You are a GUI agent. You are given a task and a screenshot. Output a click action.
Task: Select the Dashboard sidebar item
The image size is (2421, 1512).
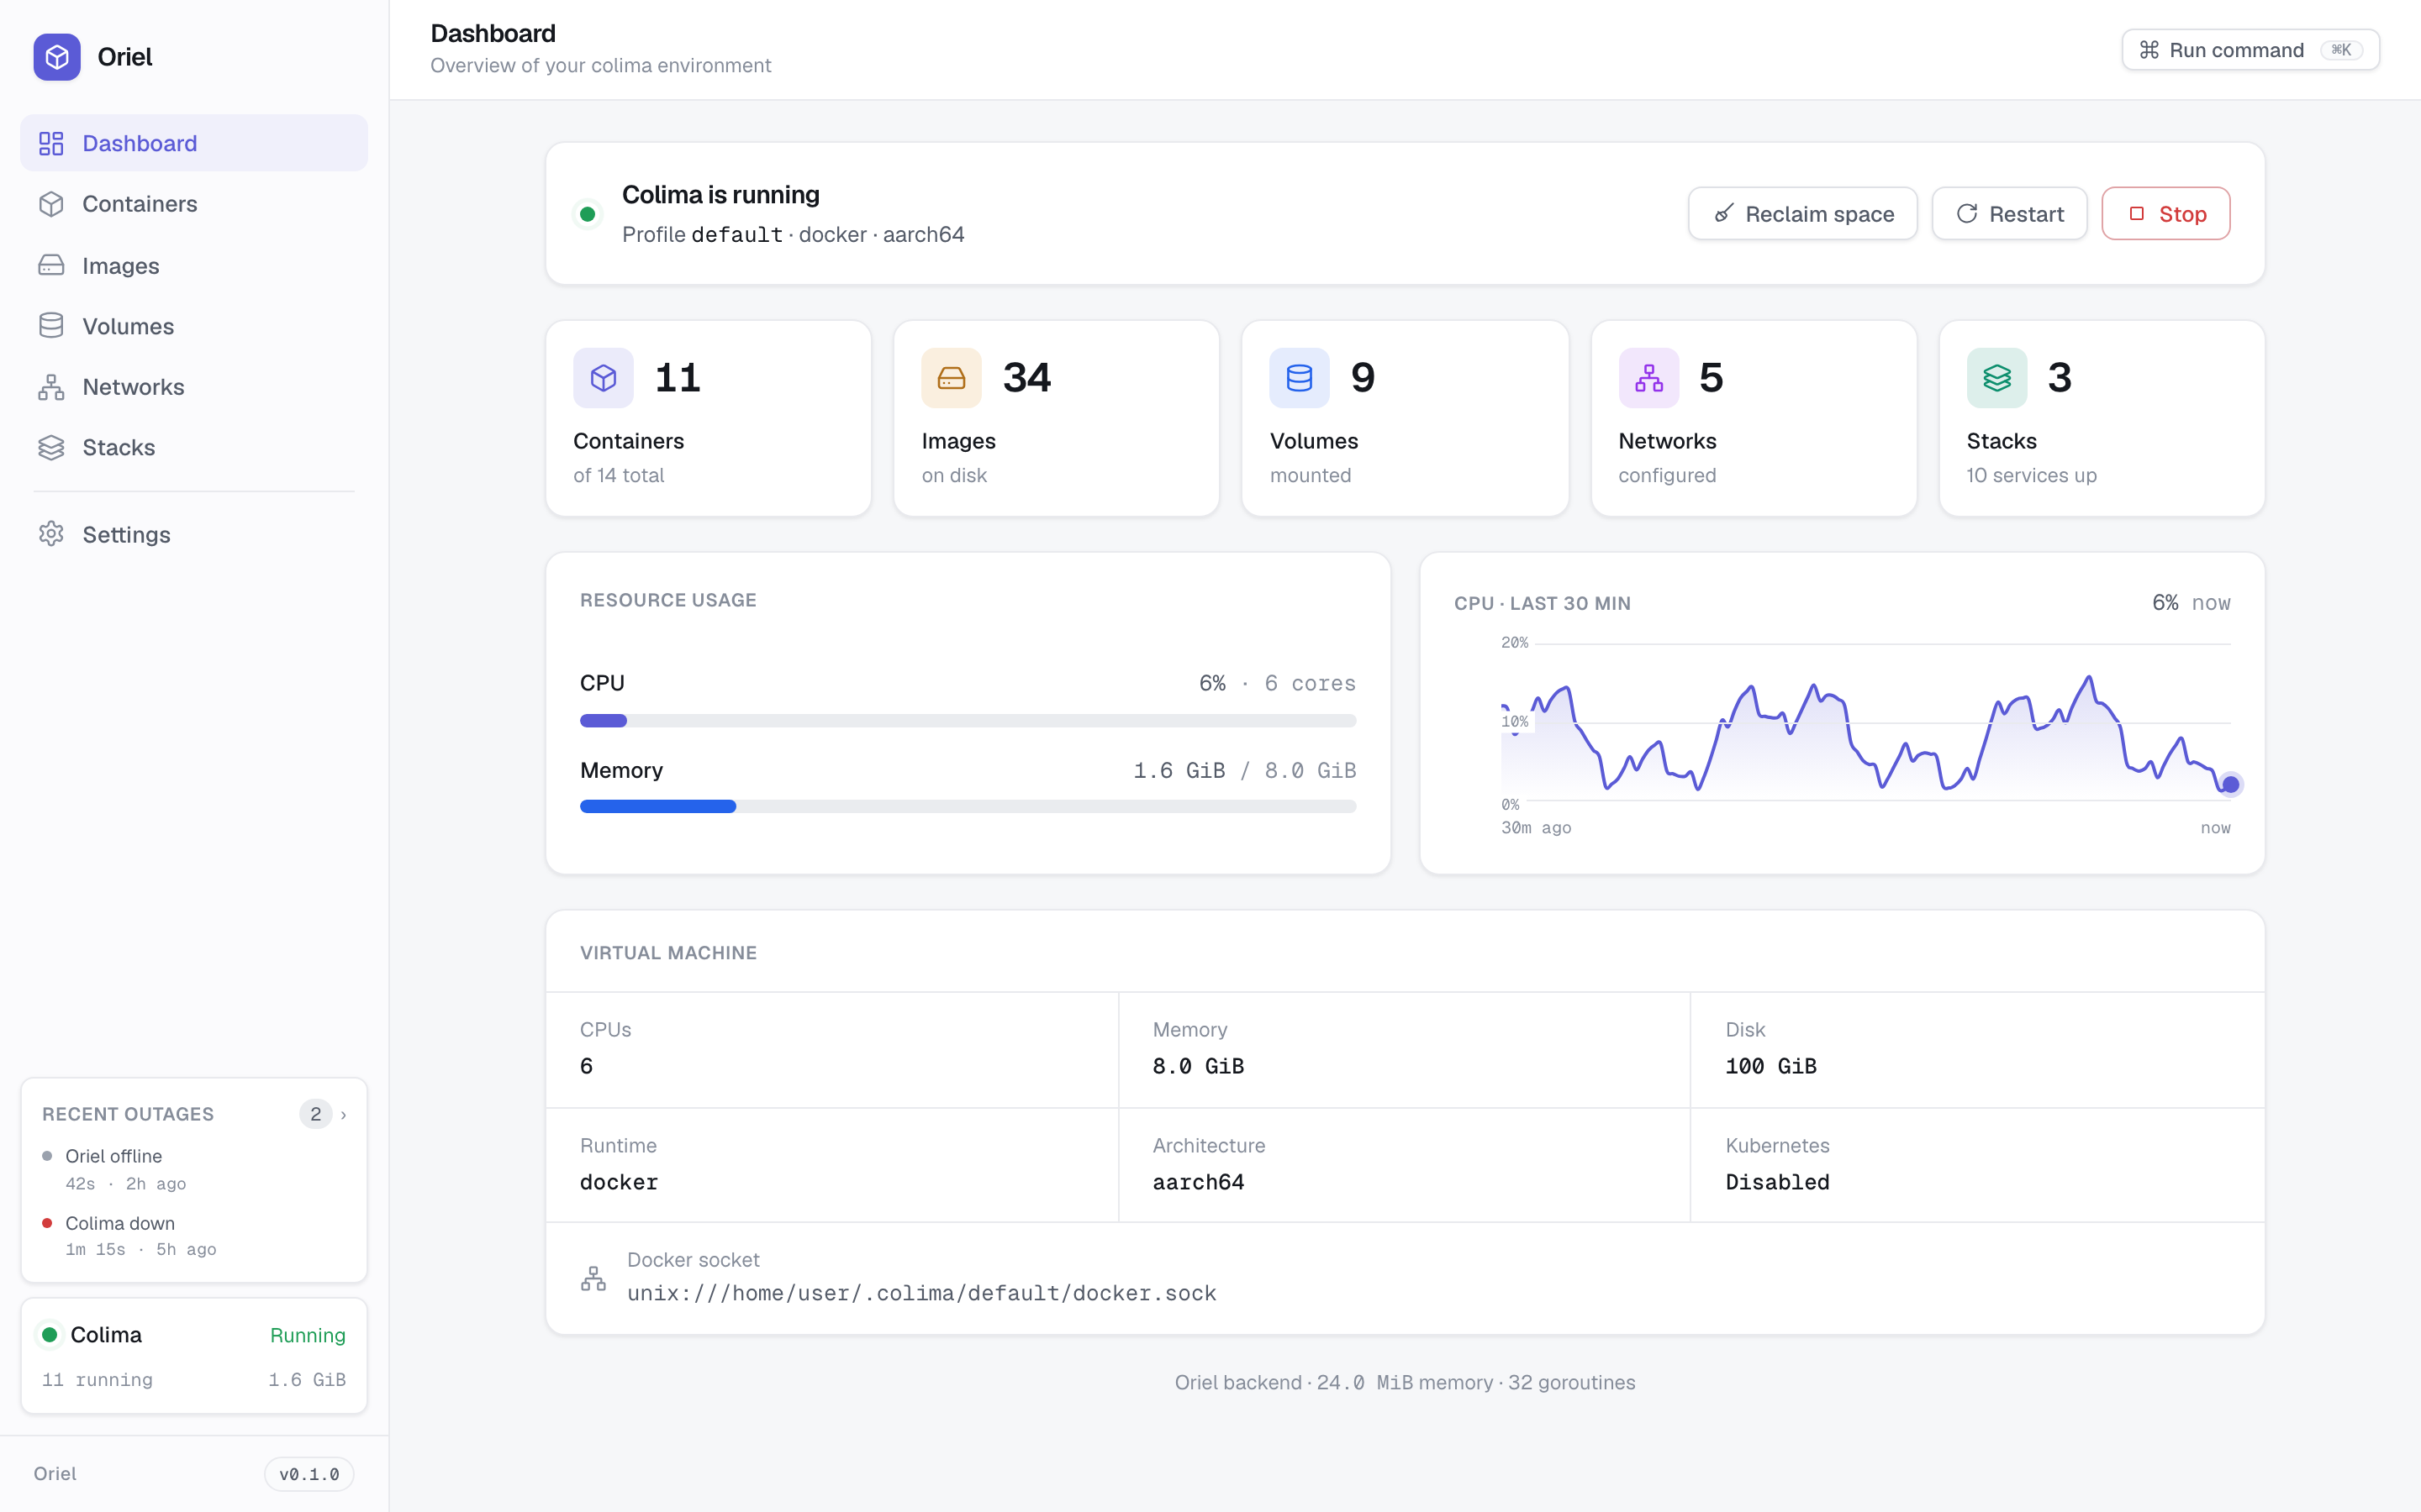pos(194,143)
